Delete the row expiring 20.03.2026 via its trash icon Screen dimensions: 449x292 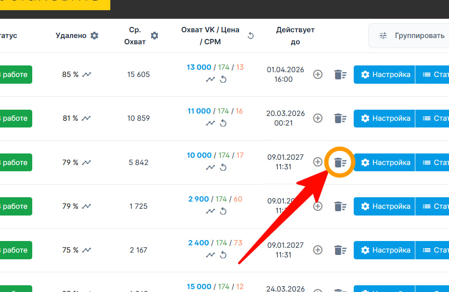340,118
